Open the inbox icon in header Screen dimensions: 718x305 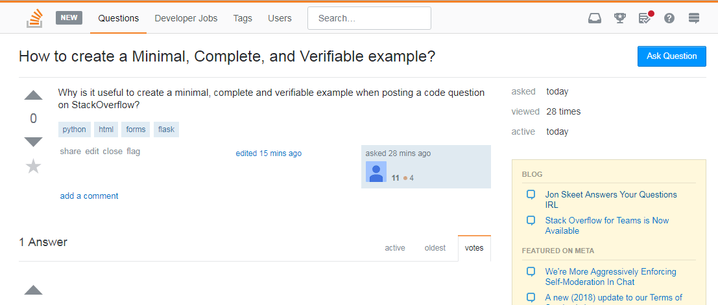pos(595,18)
